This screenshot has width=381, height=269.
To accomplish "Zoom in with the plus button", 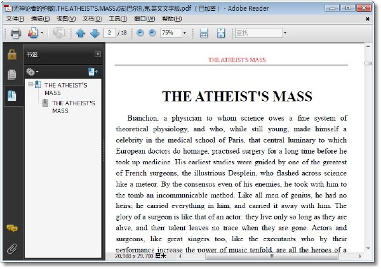I will click(152, 33).
